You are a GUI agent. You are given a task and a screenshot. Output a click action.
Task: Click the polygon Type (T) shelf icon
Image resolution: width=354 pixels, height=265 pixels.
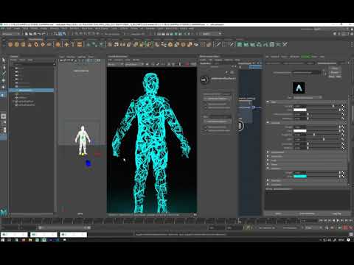click(x=73, y=44)
